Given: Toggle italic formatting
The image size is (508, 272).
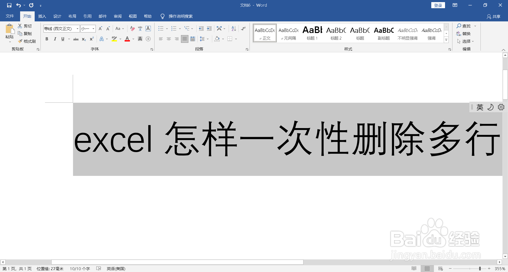Looking at the screenshot, I should (x=55, y=39).
